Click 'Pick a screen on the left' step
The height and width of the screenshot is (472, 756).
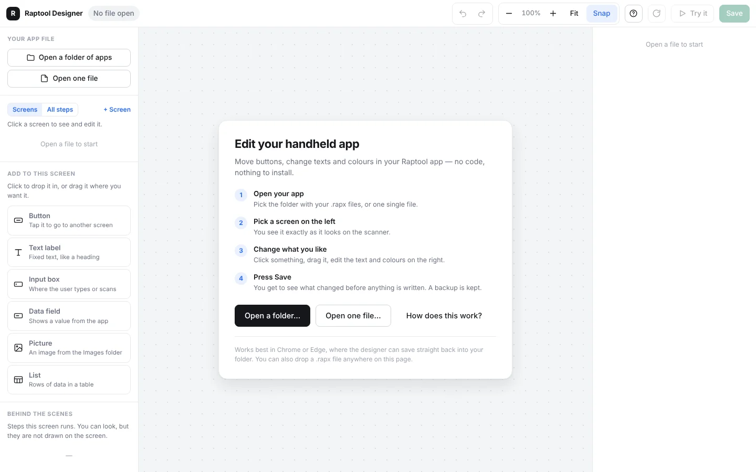(295, 221)
